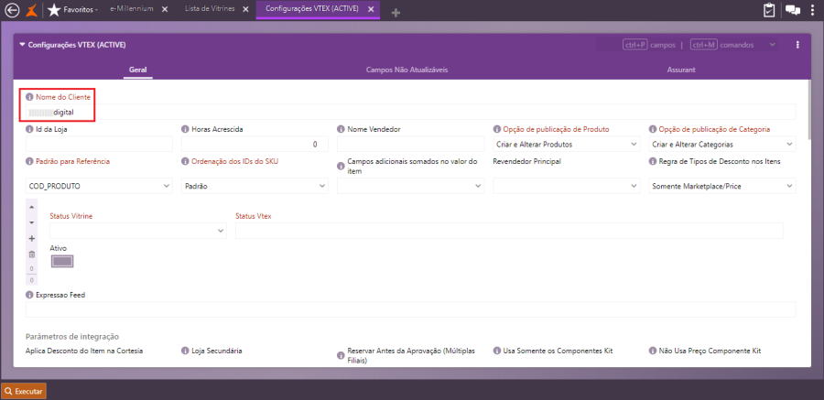This screenshot has height=400, width=824.
Task: Expand the comandos dropdown chevron
Action: pyautogui.click(x=772, y=45)
